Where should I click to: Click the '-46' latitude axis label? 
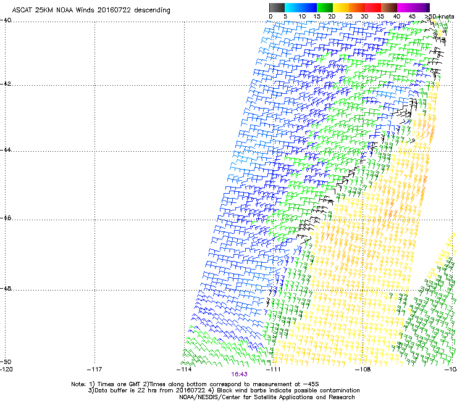(6, 218)
